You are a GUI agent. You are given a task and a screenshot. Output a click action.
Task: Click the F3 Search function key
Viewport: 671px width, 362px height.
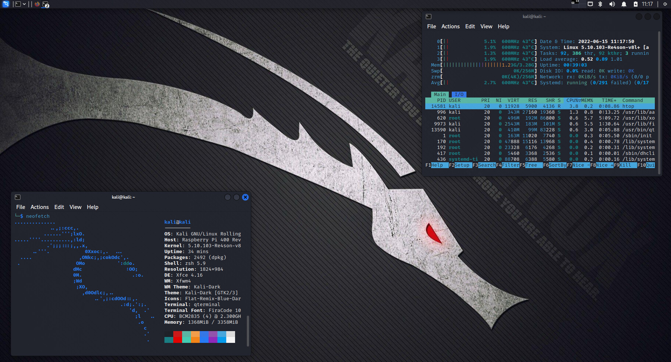(484, 165)
